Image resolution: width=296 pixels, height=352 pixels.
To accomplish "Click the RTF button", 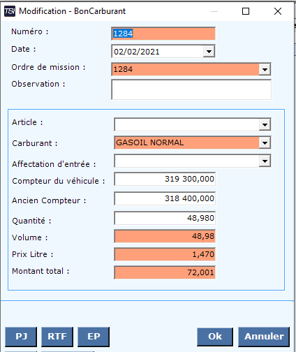I will click(57, 337).
